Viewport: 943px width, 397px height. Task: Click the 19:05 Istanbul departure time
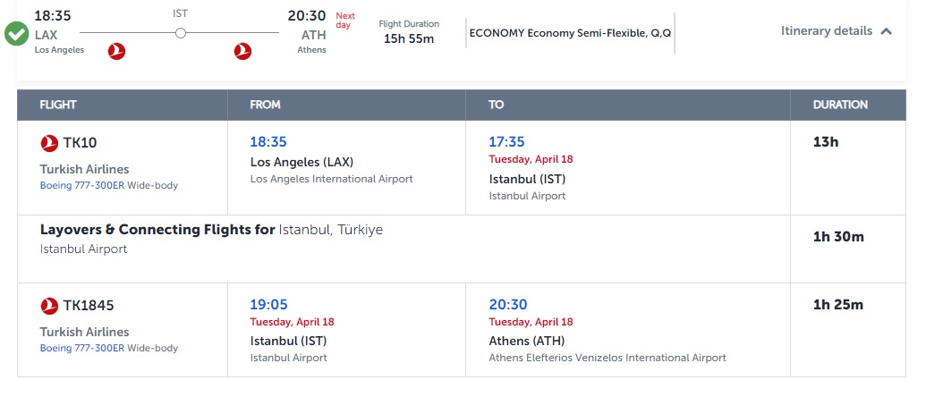[x=268, y=305]
